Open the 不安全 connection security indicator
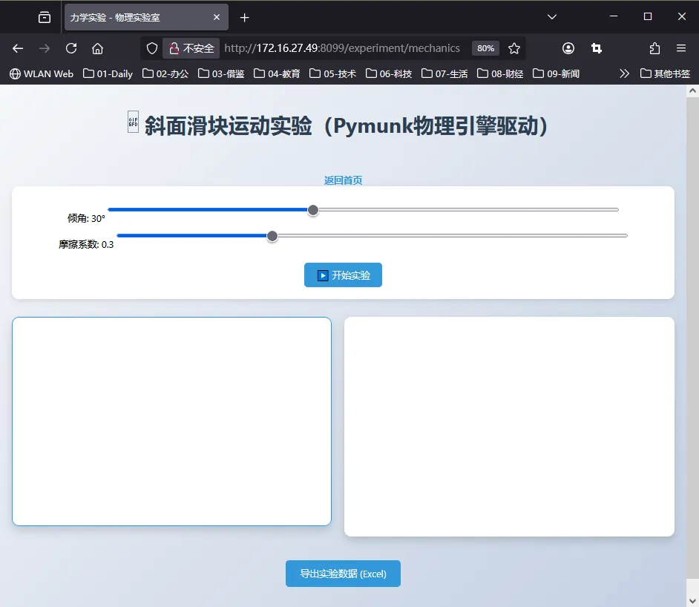 [x=191, y=48]
